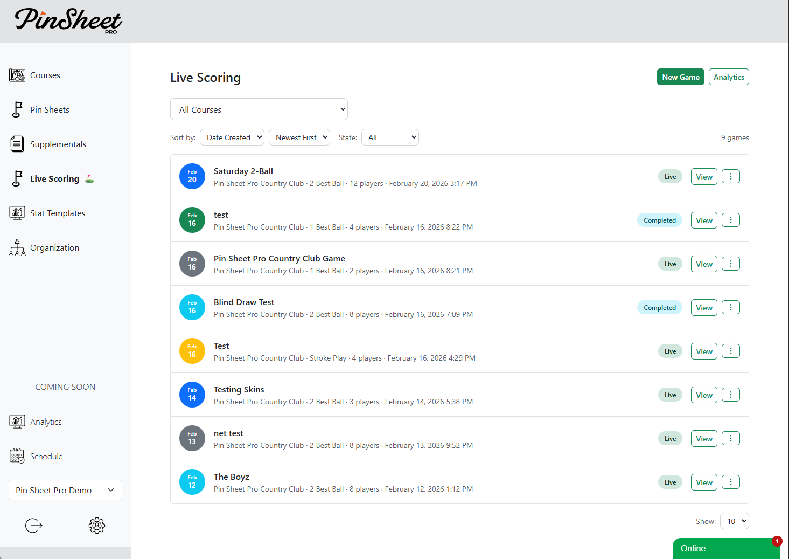The width and height of the screenshot is (789, 559).
Task: View the net test game
Action: (703, 438)
